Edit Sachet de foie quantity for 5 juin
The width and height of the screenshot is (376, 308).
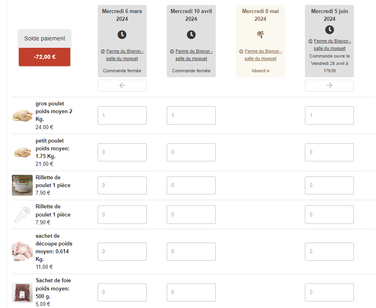click(x=329, y=292)
